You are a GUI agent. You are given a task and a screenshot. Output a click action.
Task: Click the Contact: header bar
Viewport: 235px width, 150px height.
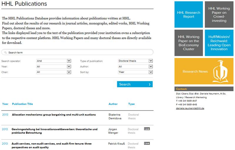pyautogui.click(x=204, y=89)
